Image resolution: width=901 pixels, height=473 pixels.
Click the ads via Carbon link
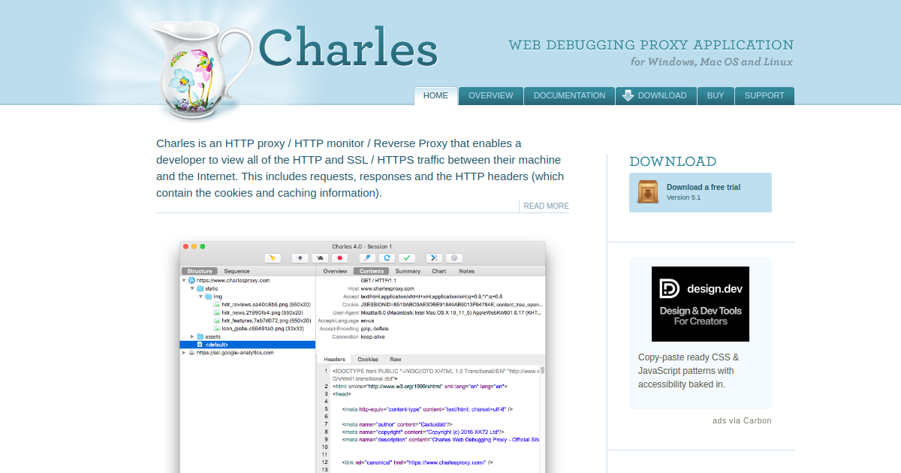tap(742, 420)
